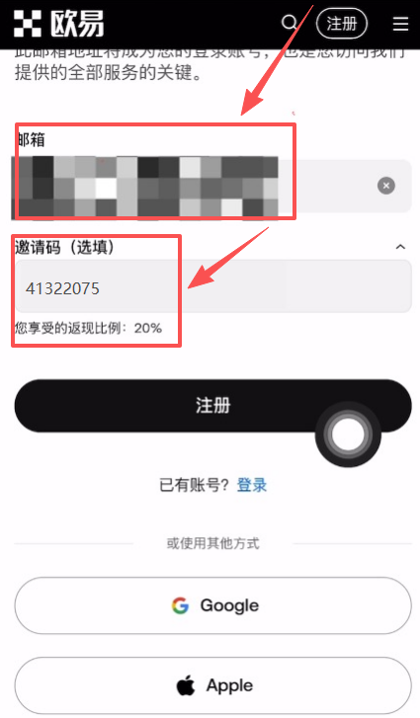420x718 pixels.
Task: Click the Apple logo icon
Action: coord(186,685)
